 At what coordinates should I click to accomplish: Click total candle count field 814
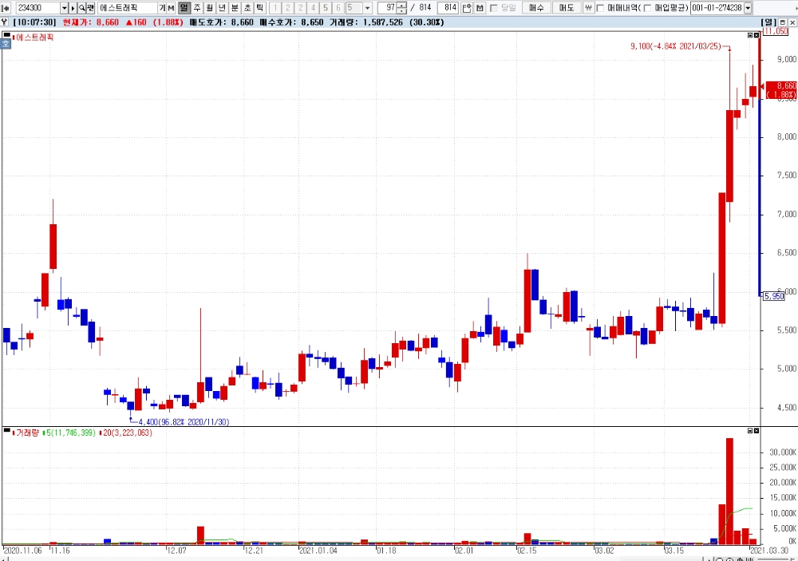point(448,8)
